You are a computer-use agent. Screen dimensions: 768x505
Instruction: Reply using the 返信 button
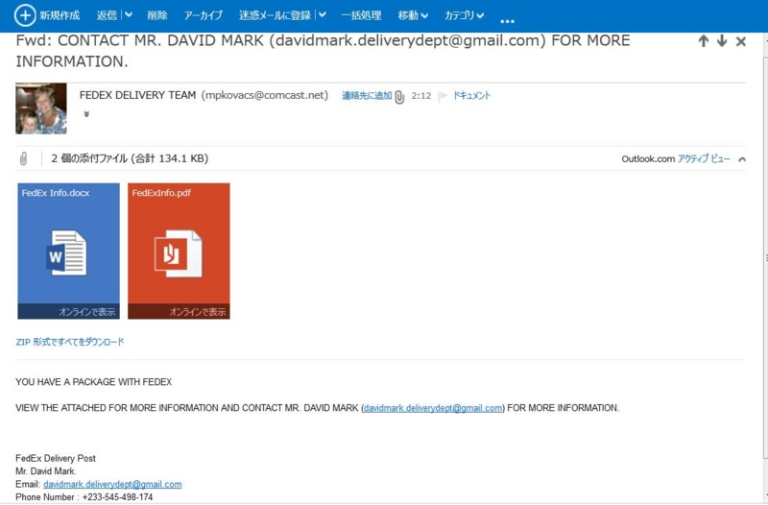[x=107, y=15]
